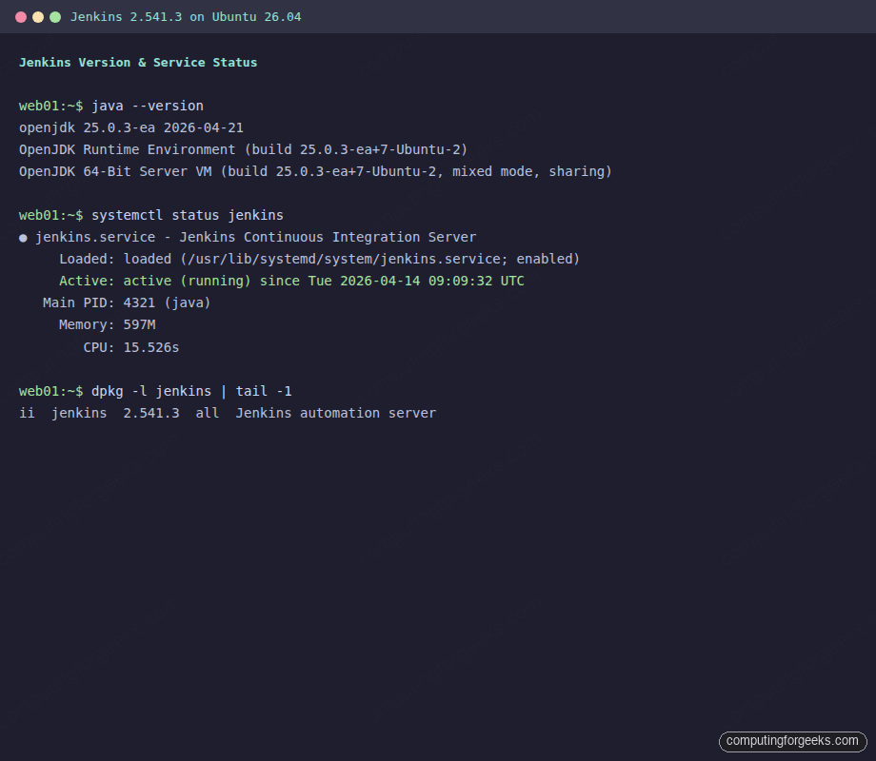Image resolution: width=876 pixels, height=761 pixels.
Task: Select the Jenkins Version & Service Status heading
Action: 137,62
